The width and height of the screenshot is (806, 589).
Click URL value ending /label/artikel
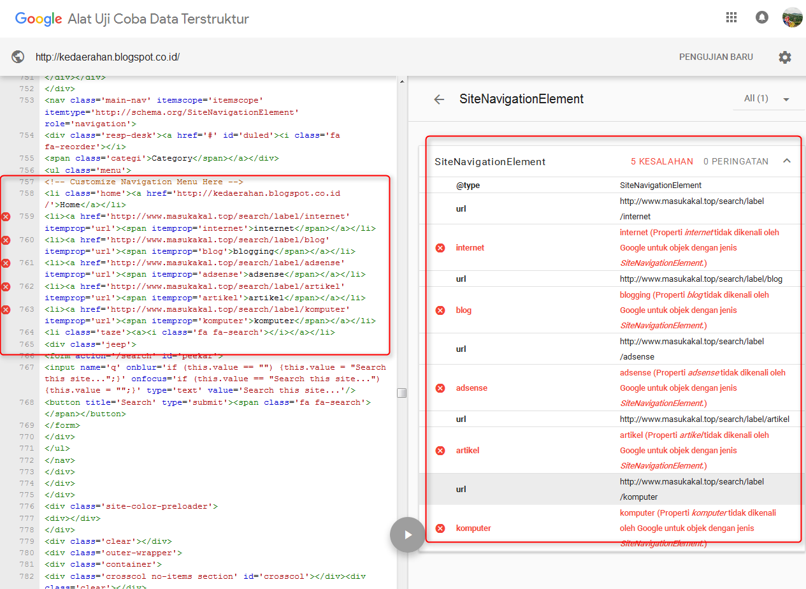[x=705, y=419]
